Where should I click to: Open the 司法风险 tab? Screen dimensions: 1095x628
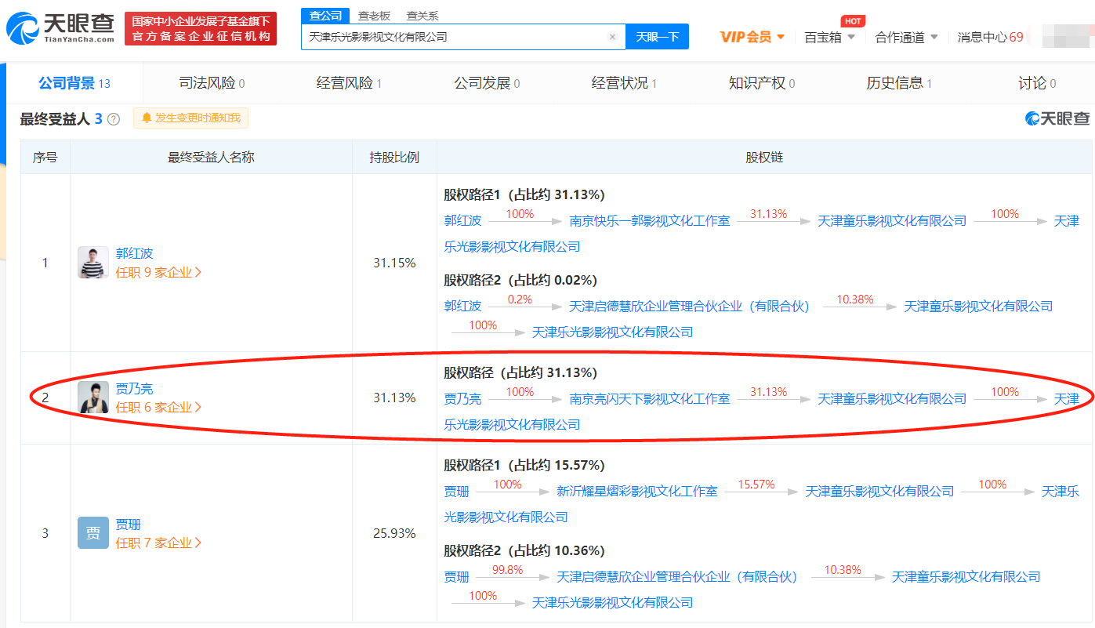tap(212, 83)
